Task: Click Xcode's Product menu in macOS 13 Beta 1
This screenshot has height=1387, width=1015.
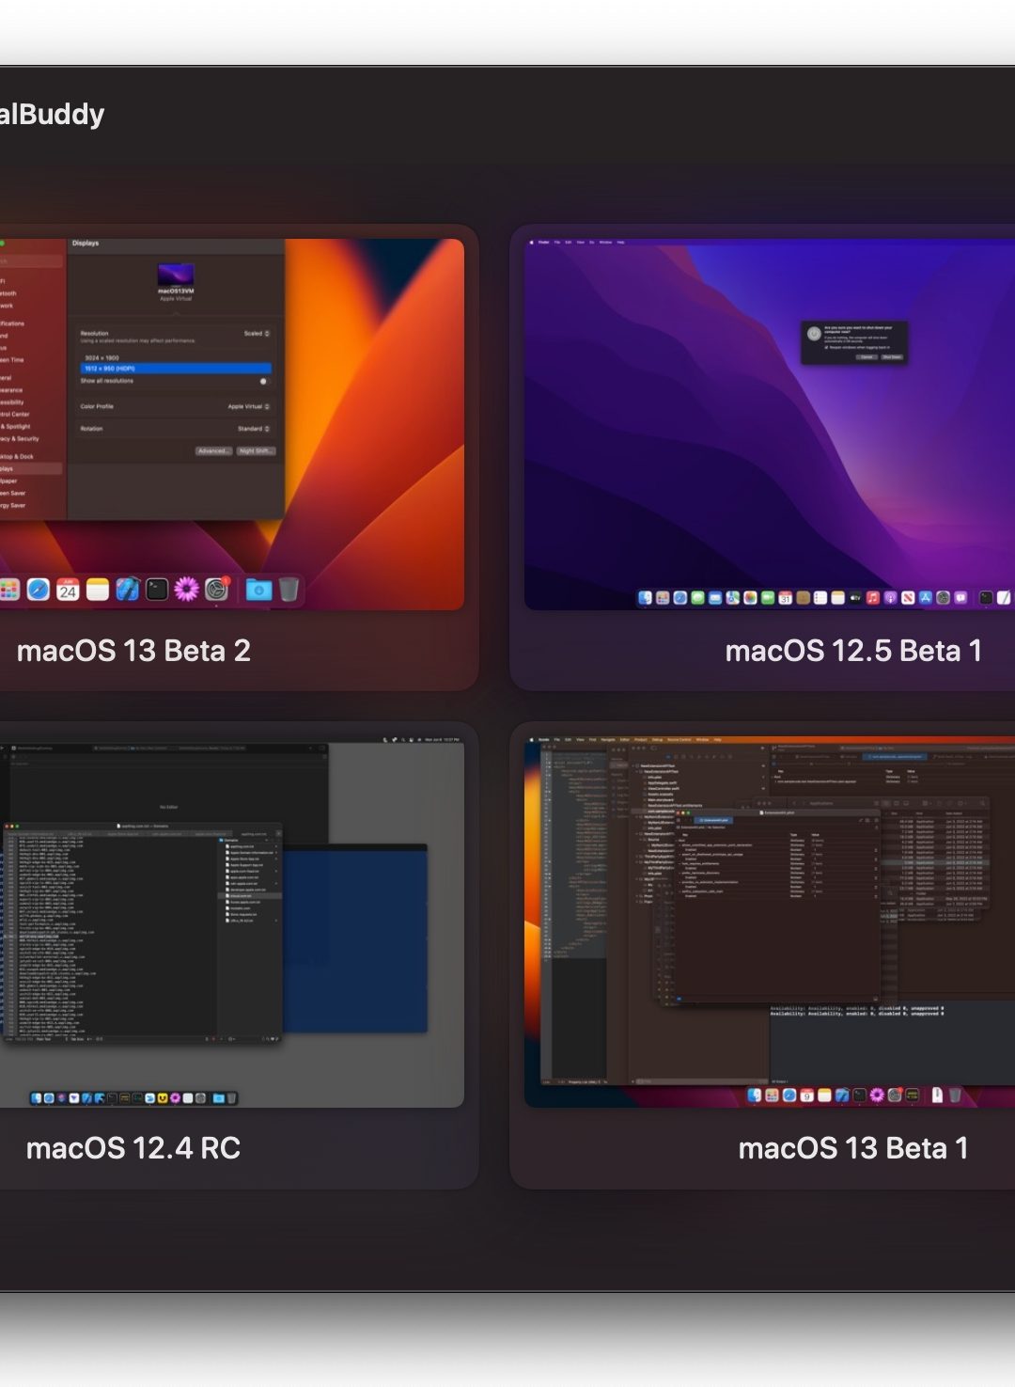Action: coord(642,739)
